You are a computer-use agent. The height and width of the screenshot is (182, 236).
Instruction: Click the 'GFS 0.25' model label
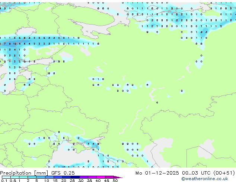coord(63,173)
